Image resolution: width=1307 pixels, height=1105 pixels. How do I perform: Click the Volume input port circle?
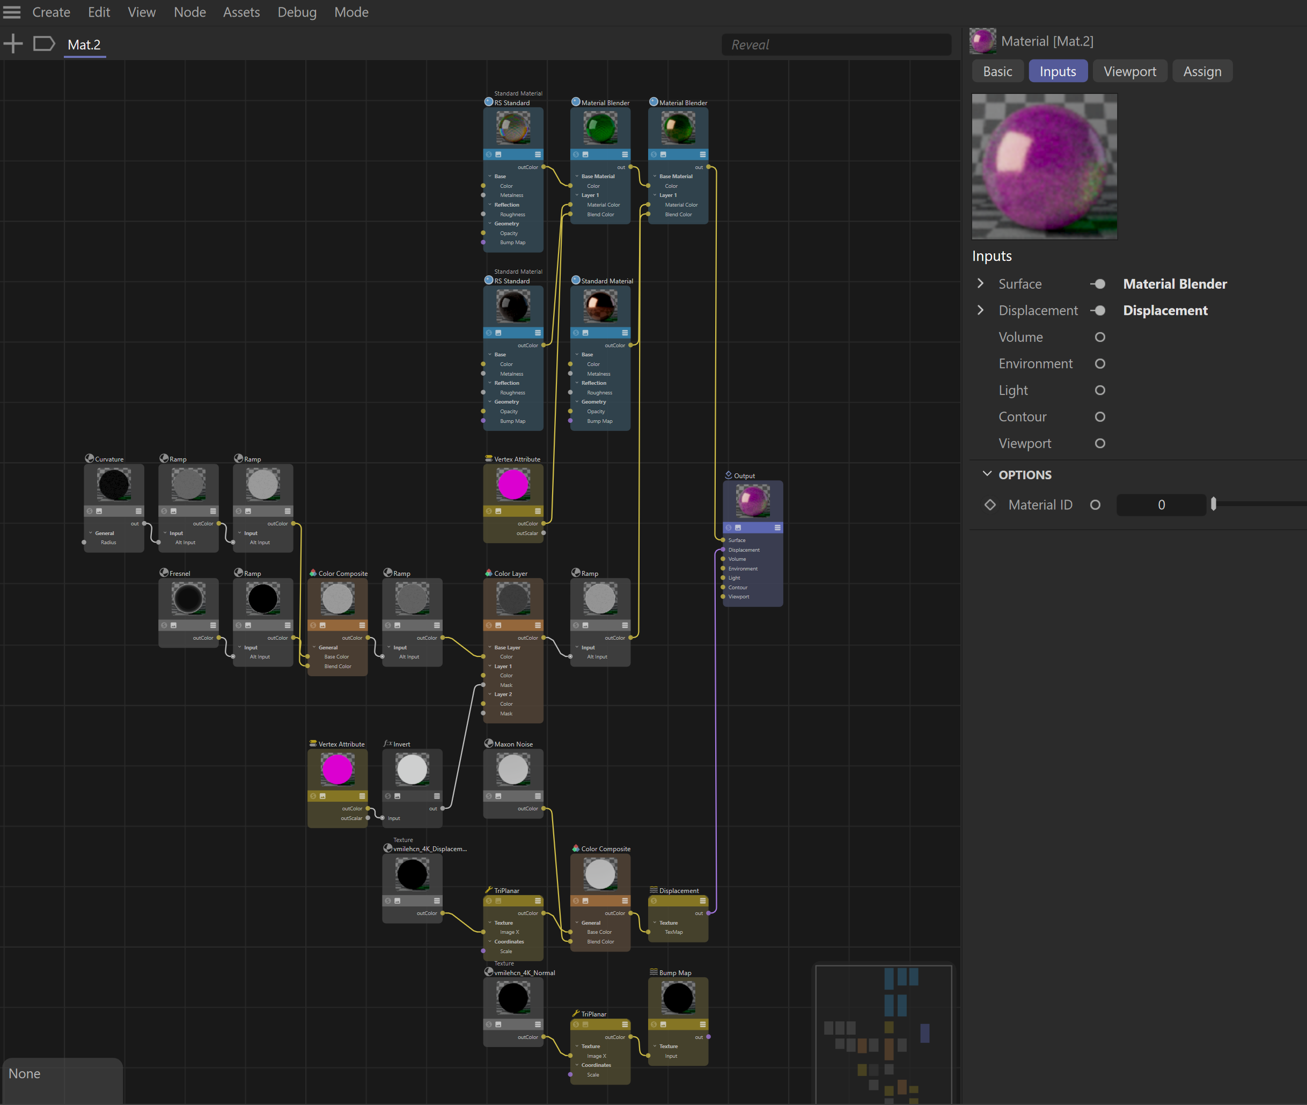[x=1100, y=337]
